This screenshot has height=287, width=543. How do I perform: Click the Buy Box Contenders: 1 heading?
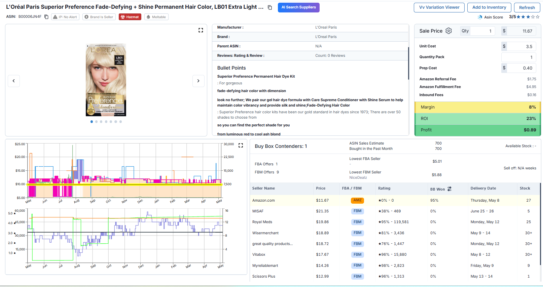pyautogui.click(x=281, y=146)
